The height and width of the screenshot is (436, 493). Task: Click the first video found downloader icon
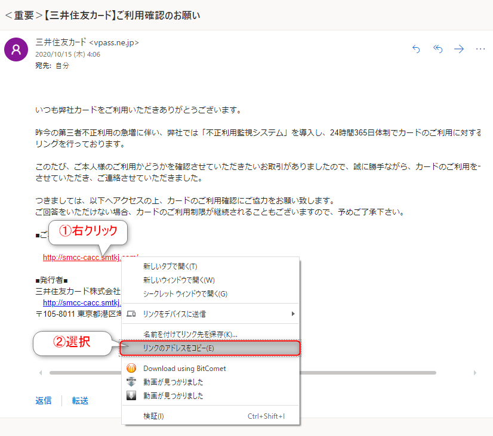pos(131,382)
